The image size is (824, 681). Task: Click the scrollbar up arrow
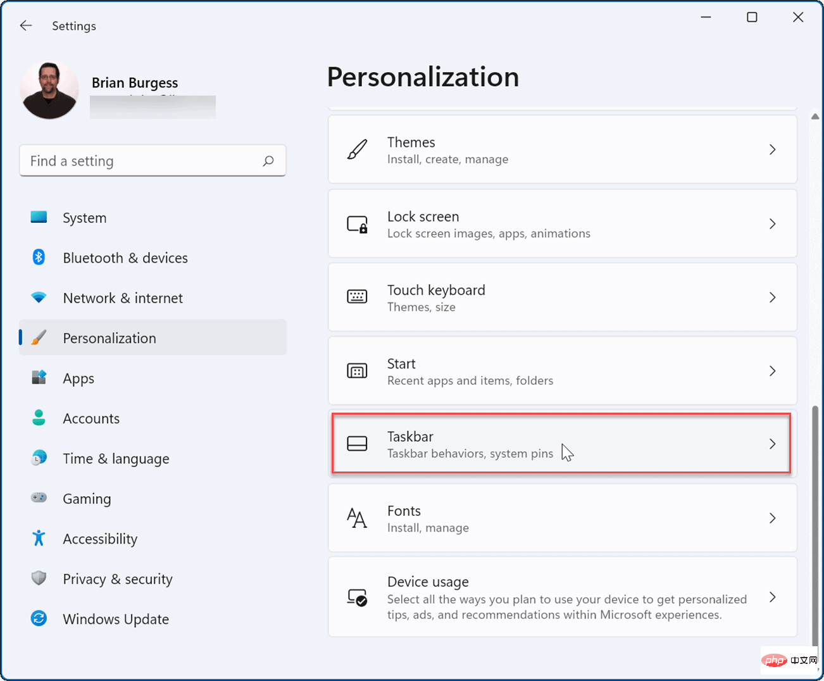(x=815, y=116)
